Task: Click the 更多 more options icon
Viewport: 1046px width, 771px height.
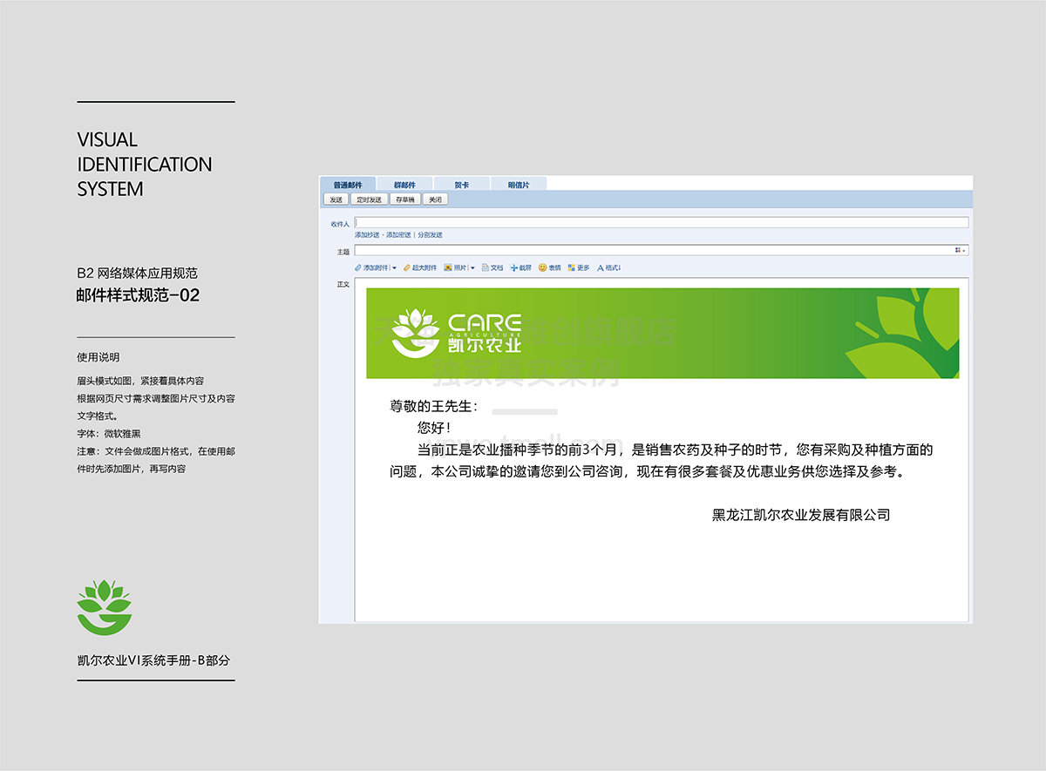Action: pyautogui.click(x=572, y=268)
